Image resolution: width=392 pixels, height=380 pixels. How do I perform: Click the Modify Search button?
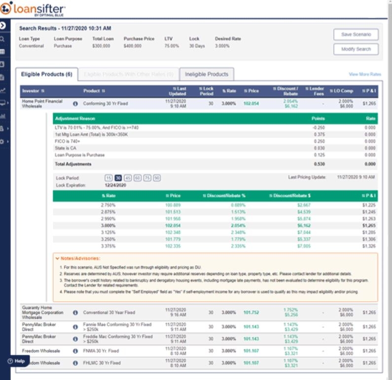pyautogui.click(x=356, y=49)
